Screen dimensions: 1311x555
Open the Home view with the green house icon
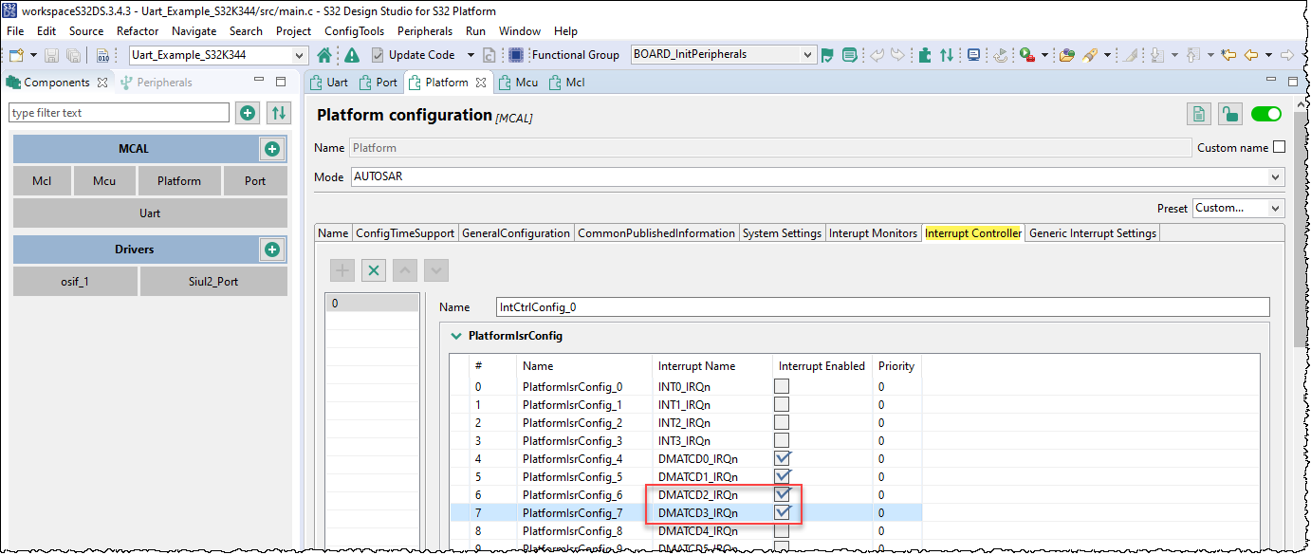[323, 54]
